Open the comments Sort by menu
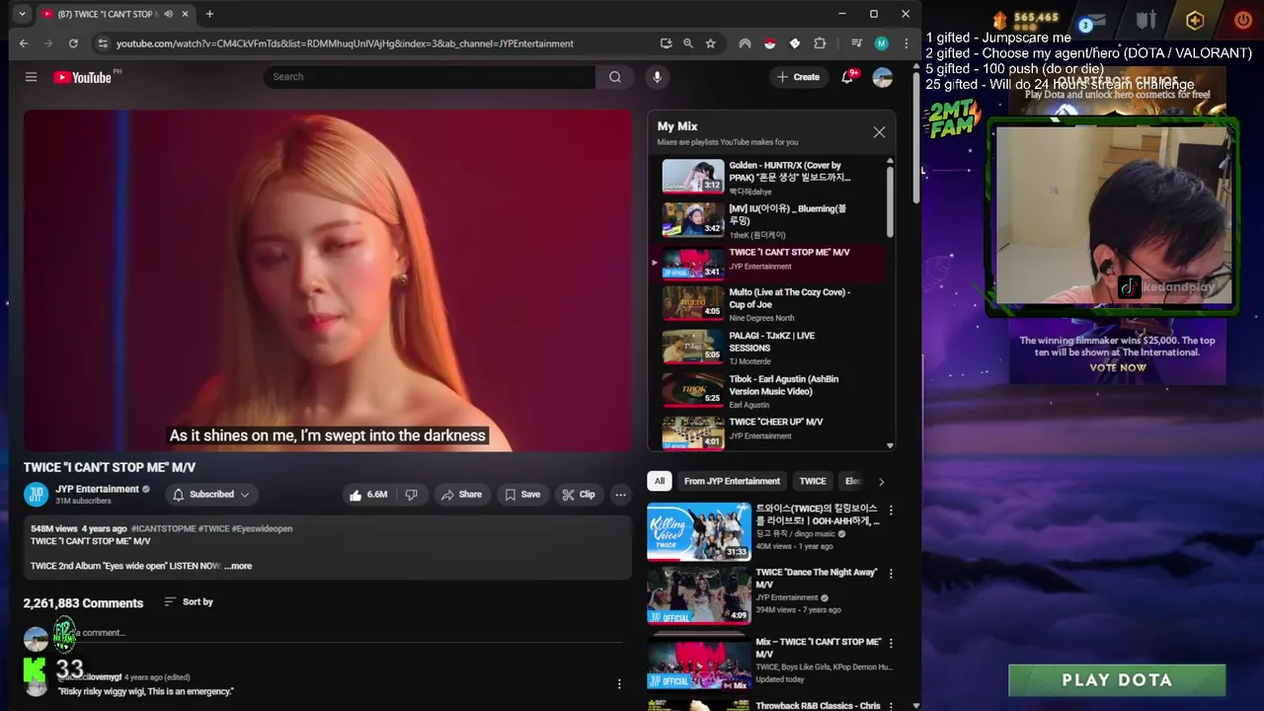 coord(188,602)
